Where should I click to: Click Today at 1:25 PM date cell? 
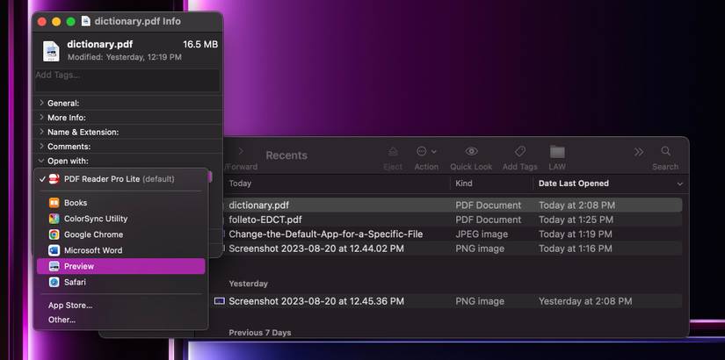click(x=576, y=220)
